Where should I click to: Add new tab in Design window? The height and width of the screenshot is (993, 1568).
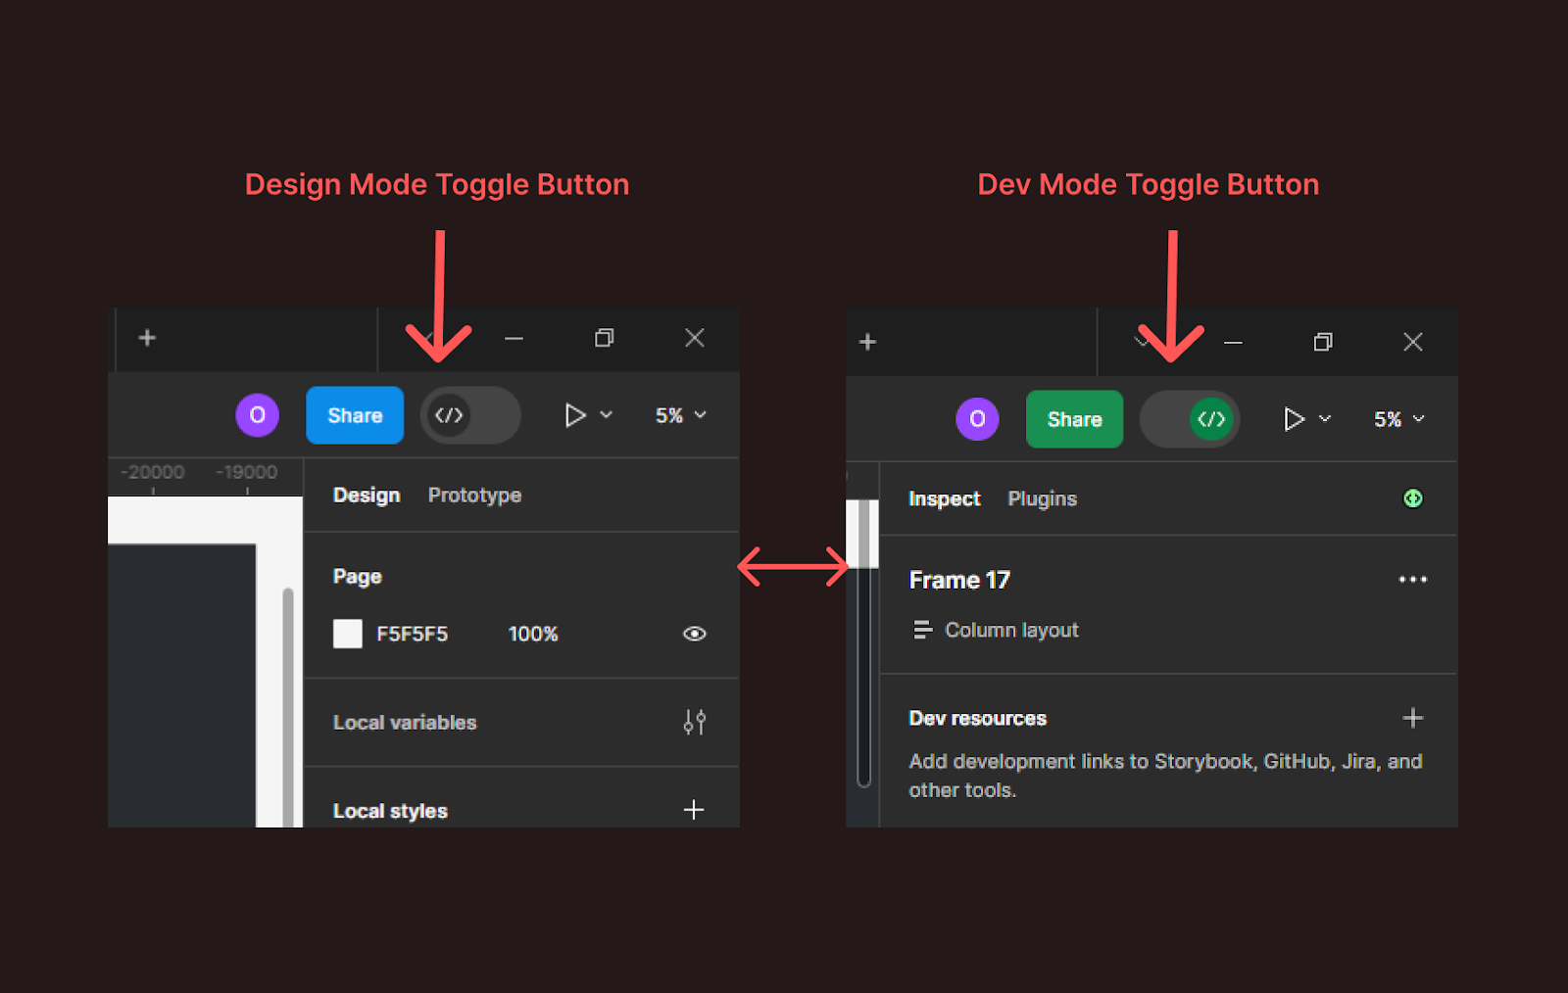[147, 338]
